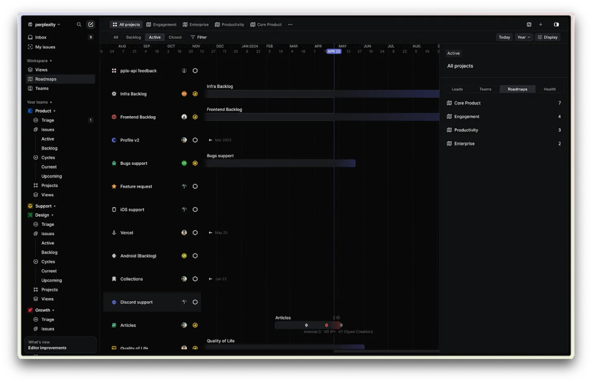Click the Feature request star icon
Image resolution: width=592 pixels, height=383 pixels.
point(114,186)
